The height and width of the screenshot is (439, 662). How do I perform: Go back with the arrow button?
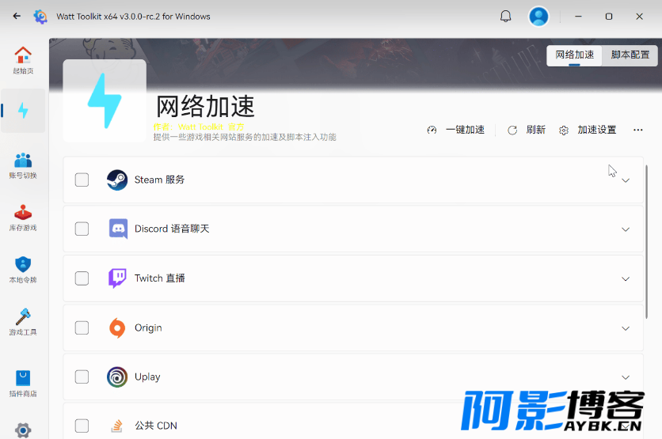click(17, 16)
